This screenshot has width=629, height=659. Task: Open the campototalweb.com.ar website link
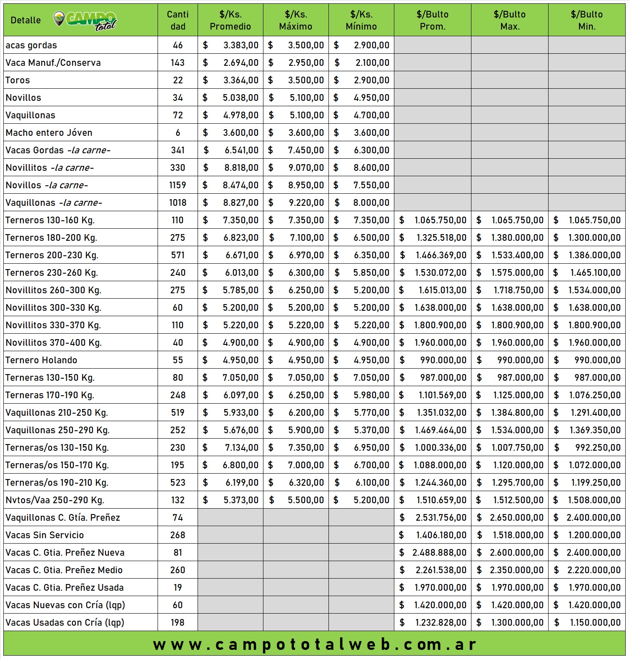315,644
